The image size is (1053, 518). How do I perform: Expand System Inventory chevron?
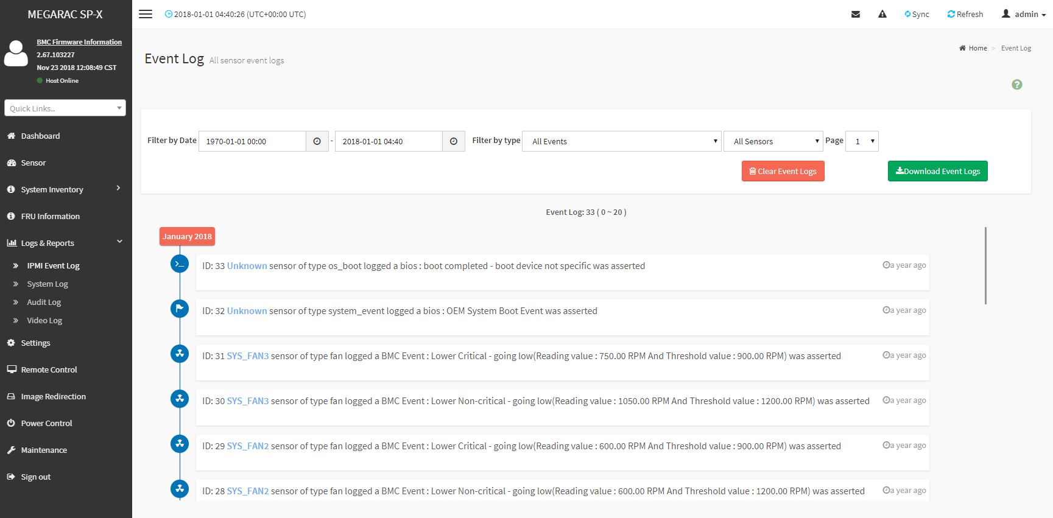(x=118, y=189)
